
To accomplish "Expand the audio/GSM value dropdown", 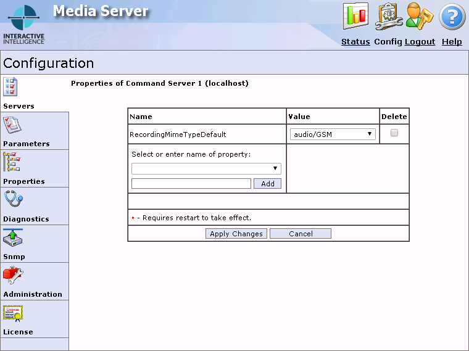I will click(333, 134).
